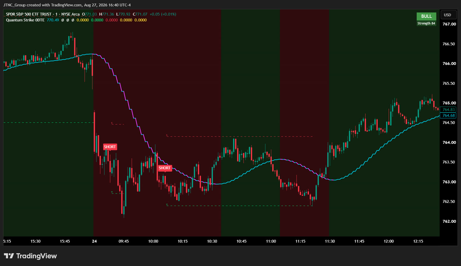The height and width of the screenshot is (266, 461).
Task: Click the 763.00 price axis label
Action: tap(449, 182)
